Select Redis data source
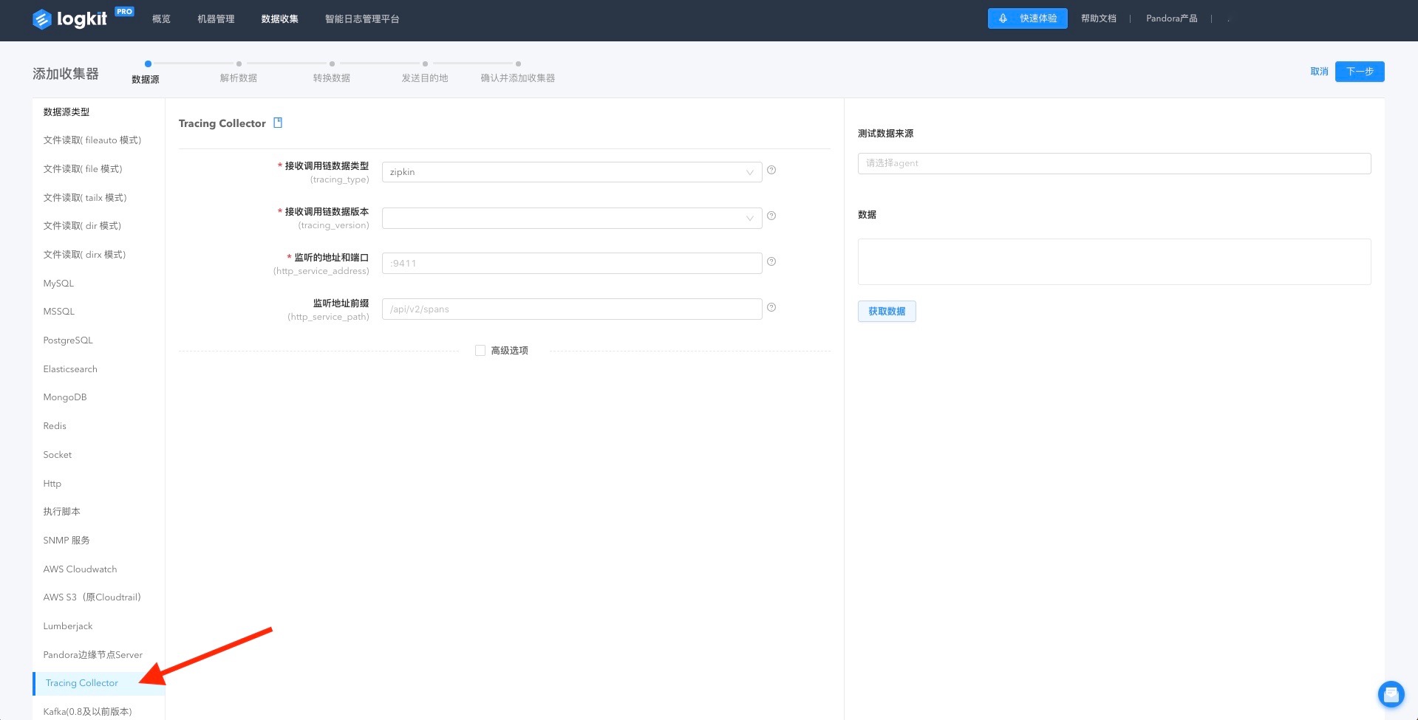Viewport: 1418px width, 720px height. 55,426
